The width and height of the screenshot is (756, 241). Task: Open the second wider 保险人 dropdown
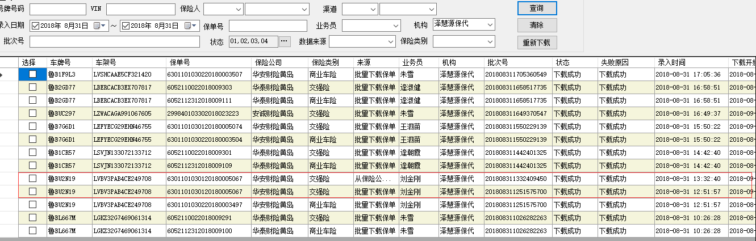point(277,9)
